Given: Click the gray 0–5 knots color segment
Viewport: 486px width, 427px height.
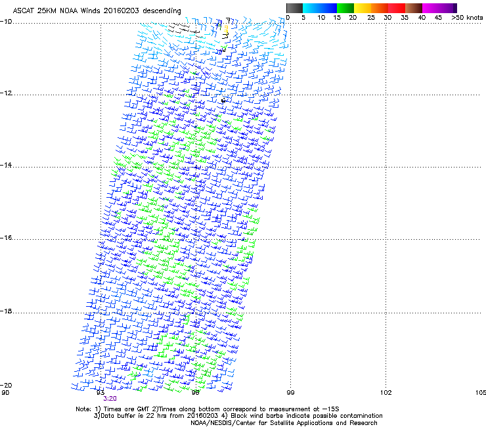Looking at the screenshot, I should point(294,8).
